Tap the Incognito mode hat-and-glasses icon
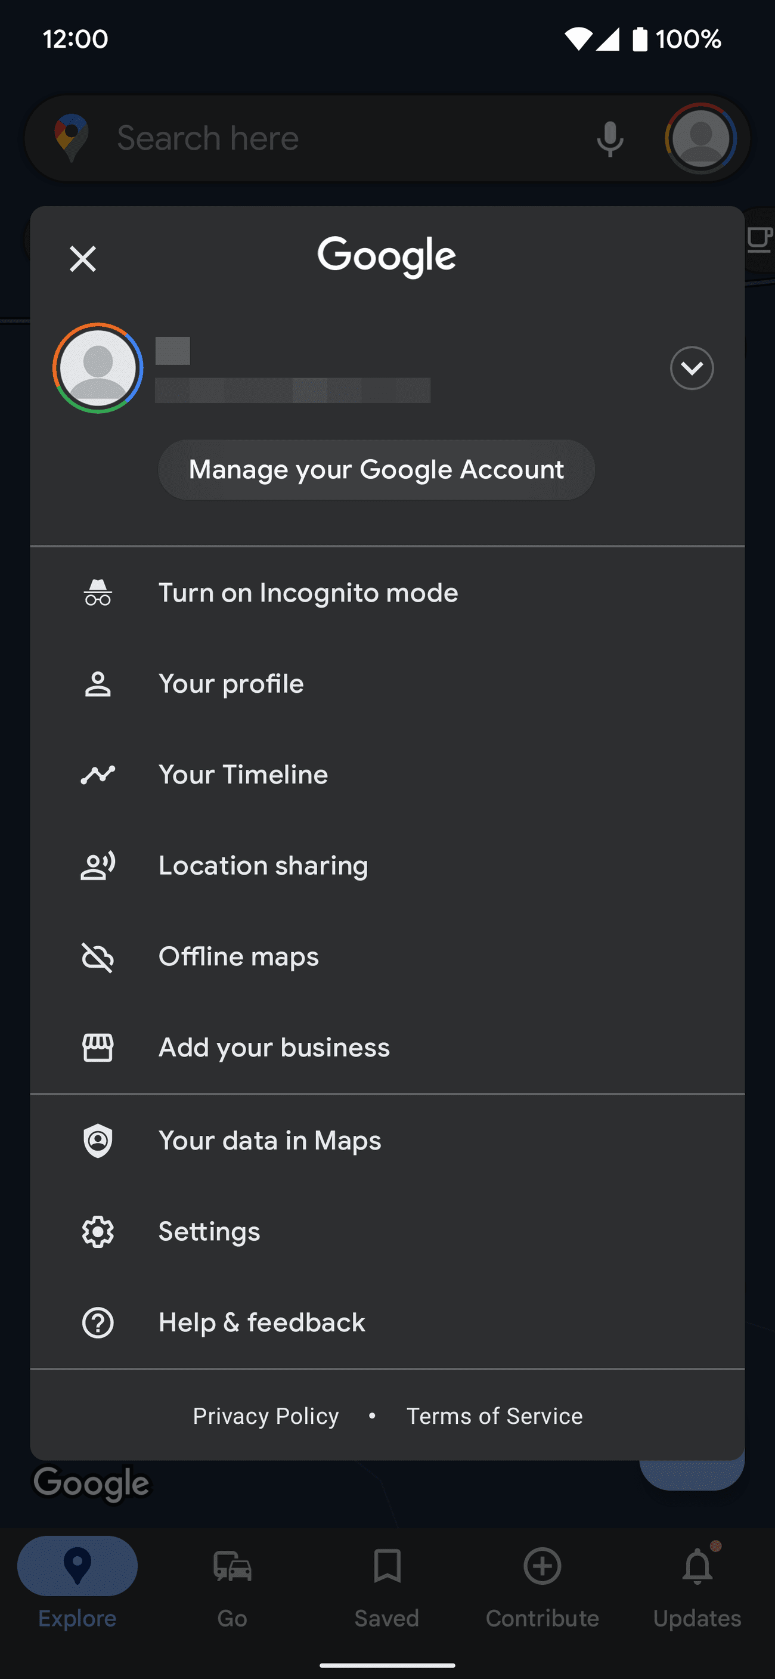775x1679 pixels. (98, 593)
